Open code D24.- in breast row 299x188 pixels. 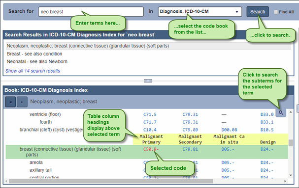click(x=267, y=149)
